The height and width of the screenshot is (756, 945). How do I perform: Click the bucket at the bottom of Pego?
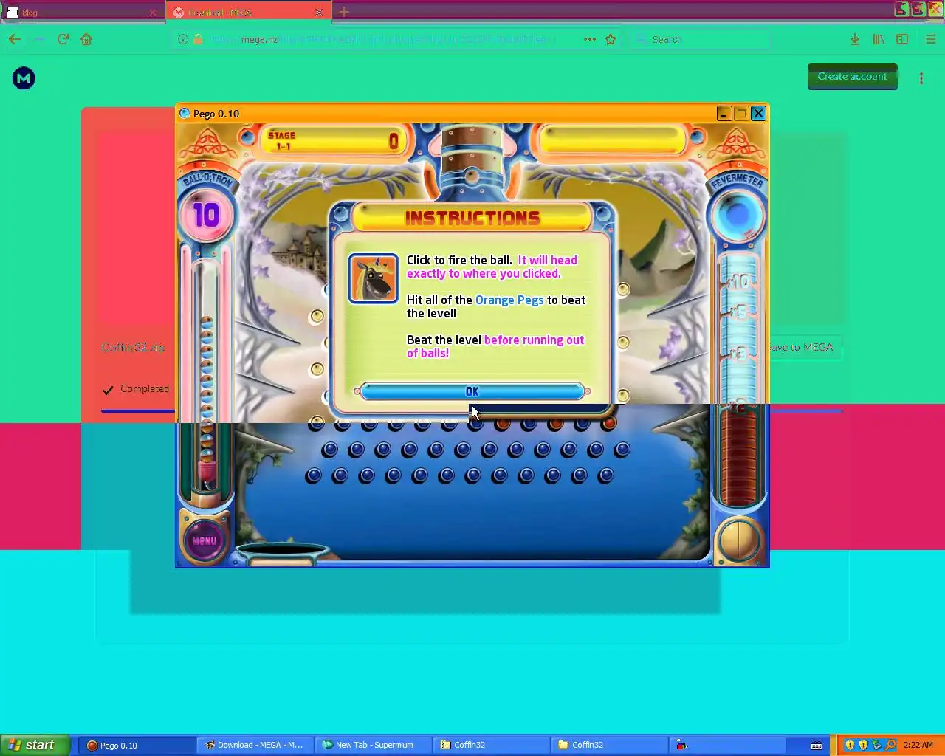point(281,553)
